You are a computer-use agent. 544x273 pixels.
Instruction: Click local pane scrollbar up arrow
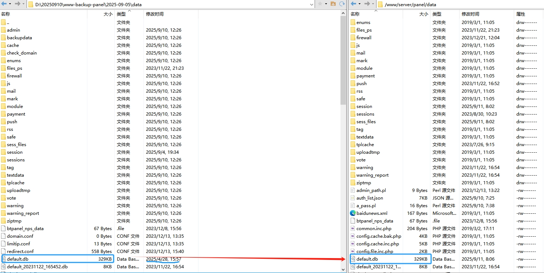point(343,13)
